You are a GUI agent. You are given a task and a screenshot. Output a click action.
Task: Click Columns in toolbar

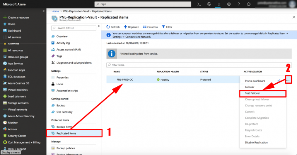(x=150, y=27)
